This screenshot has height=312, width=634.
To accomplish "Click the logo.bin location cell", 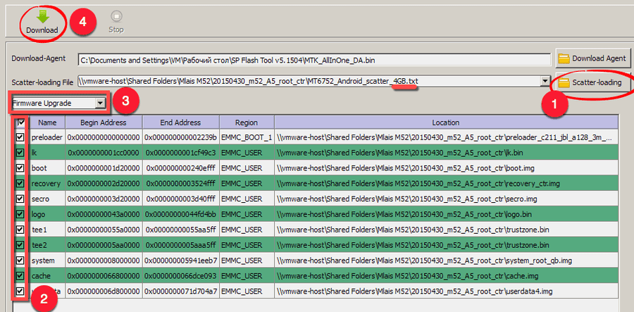I will 446,214.
